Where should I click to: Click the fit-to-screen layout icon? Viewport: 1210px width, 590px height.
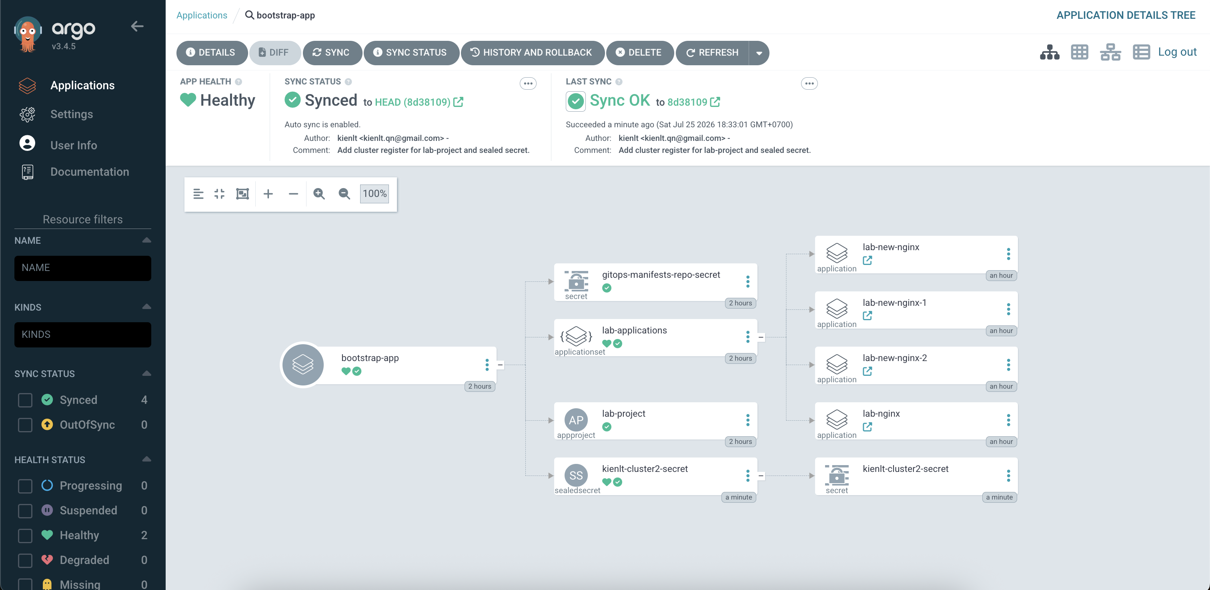click(x=242, y=194)
